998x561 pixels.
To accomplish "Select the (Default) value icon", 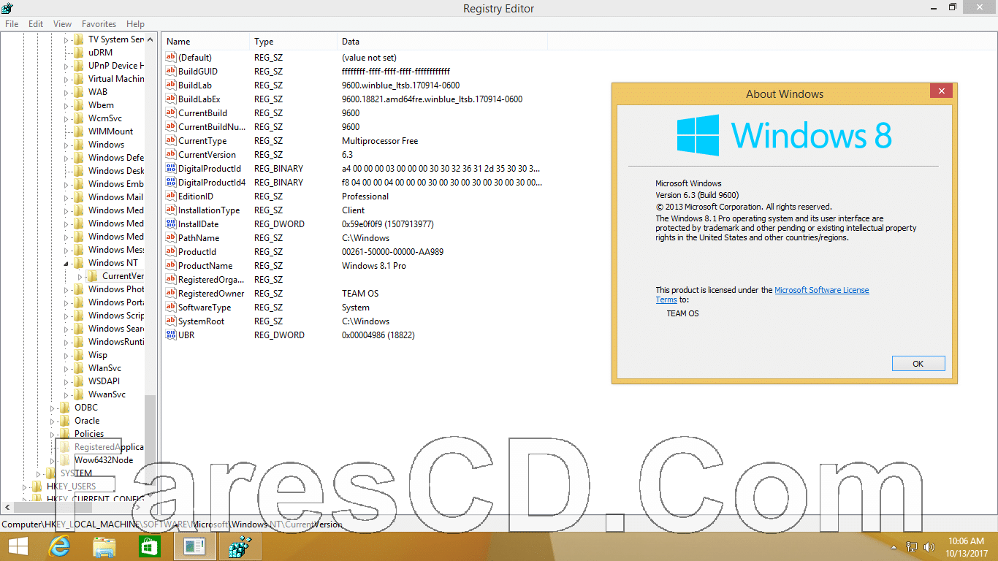I will click(x=171, y=57).
